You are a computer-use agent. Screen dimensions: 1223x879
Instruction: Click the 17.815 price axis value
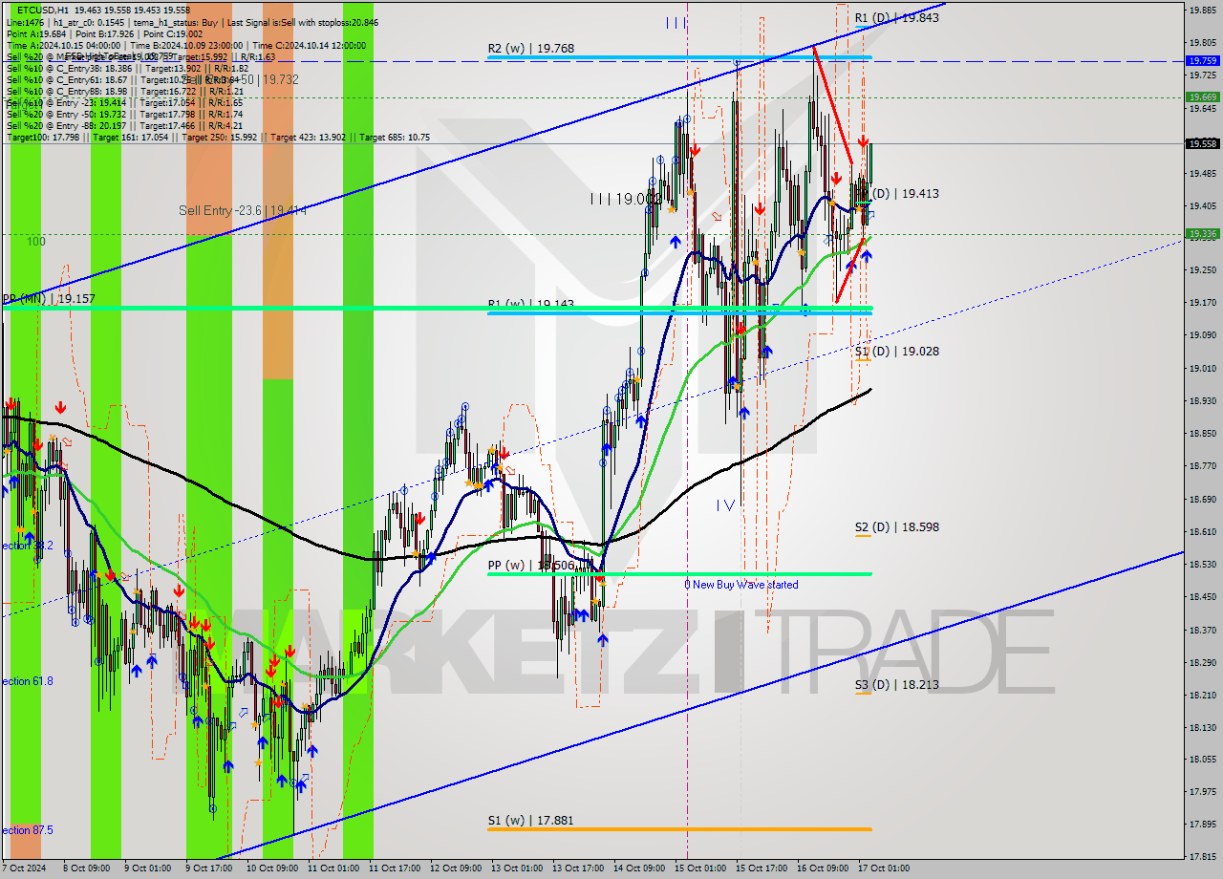[1202, 856]
